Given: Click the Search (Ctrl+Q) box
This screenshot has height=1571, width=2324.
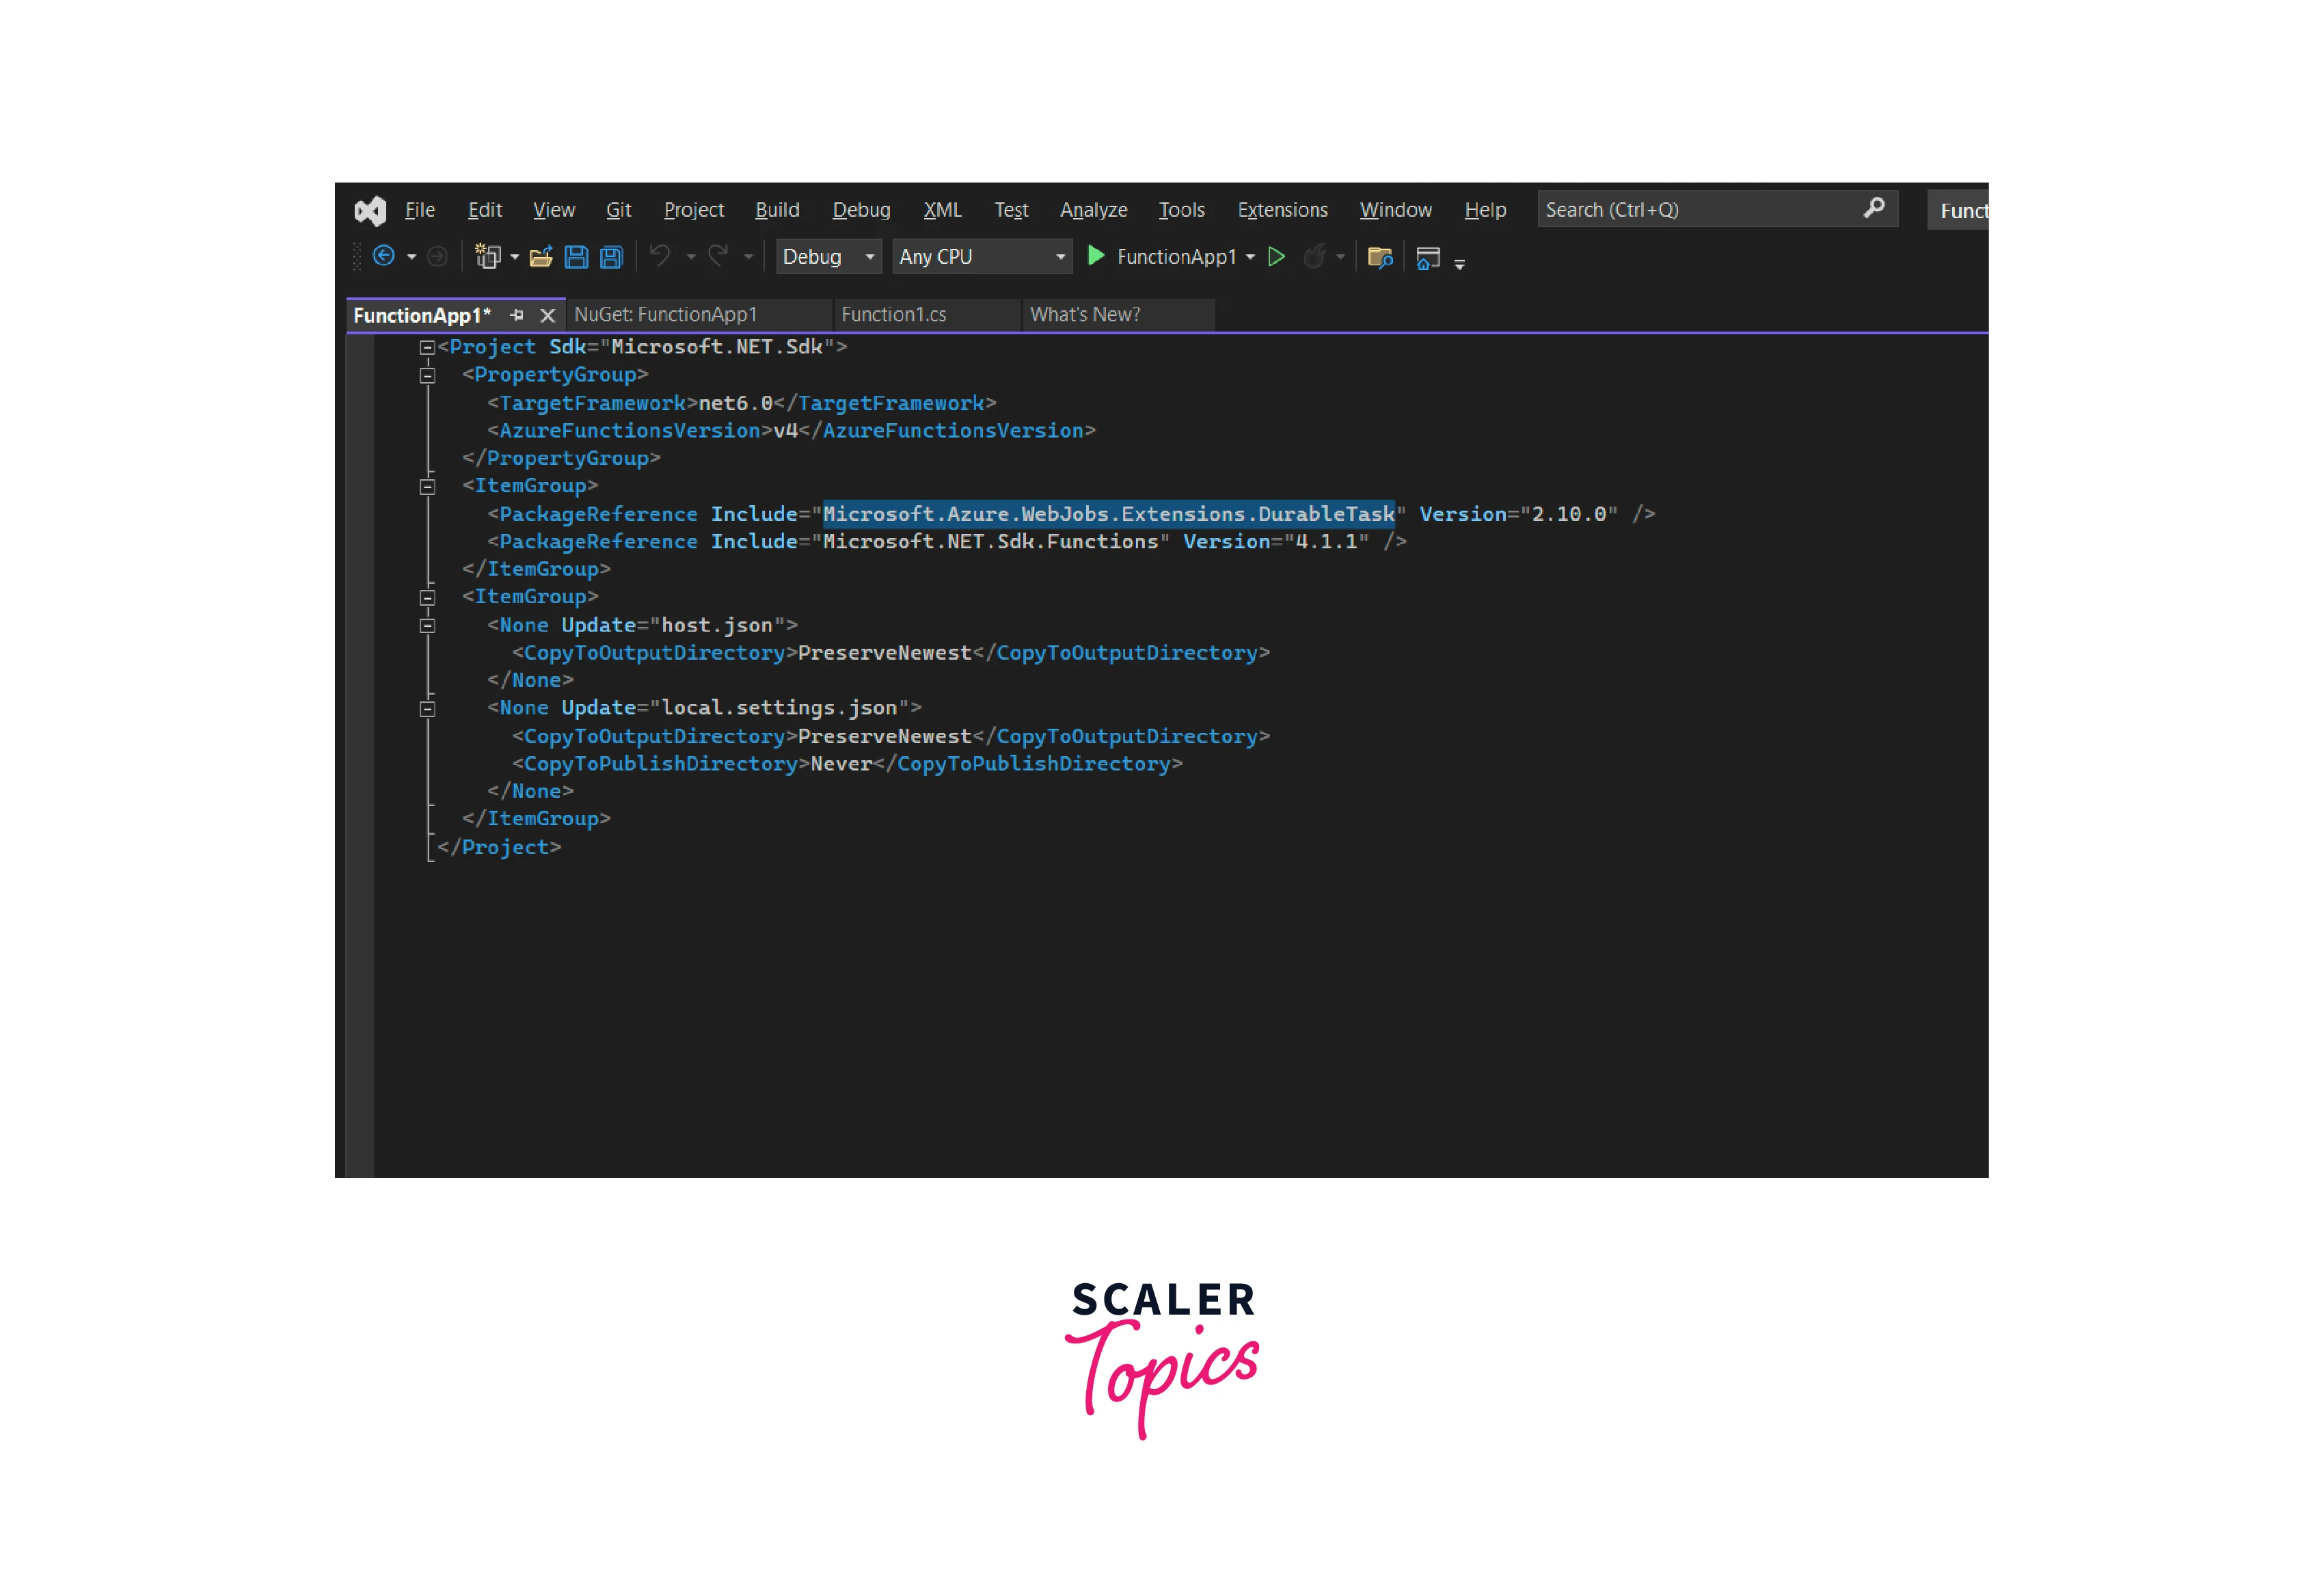Looking at the screenshot, I should pos(1700,210).
